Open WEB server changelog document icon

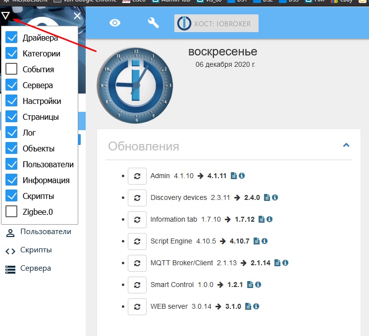248,306
